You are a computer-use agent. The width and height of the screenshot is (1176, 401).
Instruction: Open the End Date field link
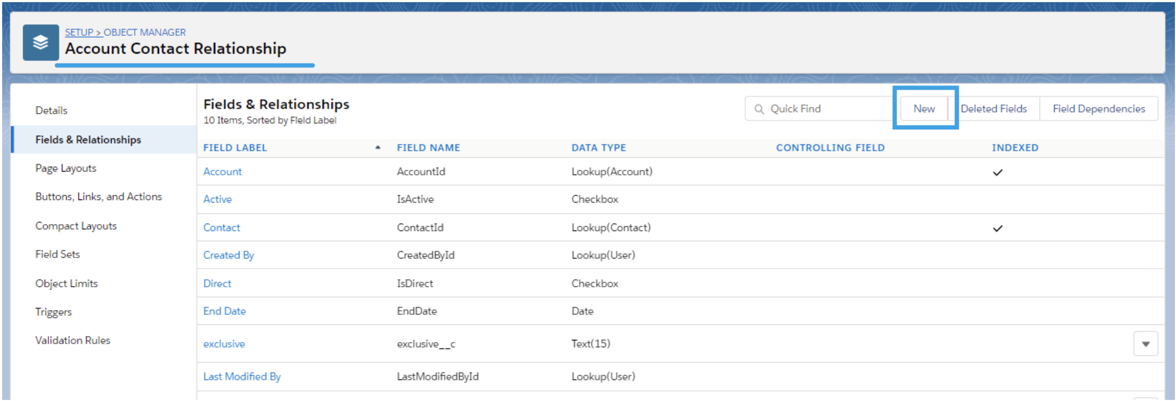click(224, 311)
